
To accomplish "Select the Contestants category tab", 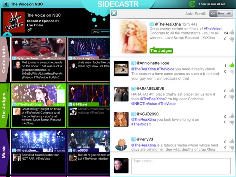I will tap(4, 59).
